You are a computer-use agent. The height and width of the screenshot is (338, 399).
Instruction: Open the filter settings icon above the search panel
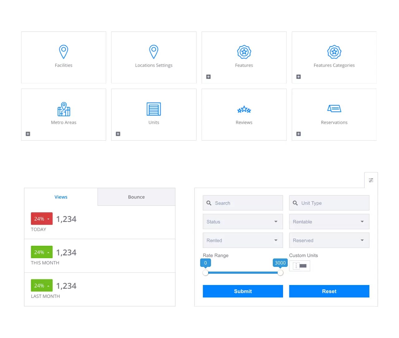[x=371, y=180]
